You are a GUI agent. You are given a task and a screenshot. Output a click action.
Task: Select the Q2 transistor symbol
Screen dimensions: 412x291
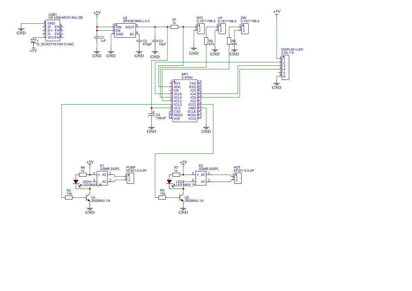tap(181, 198)
